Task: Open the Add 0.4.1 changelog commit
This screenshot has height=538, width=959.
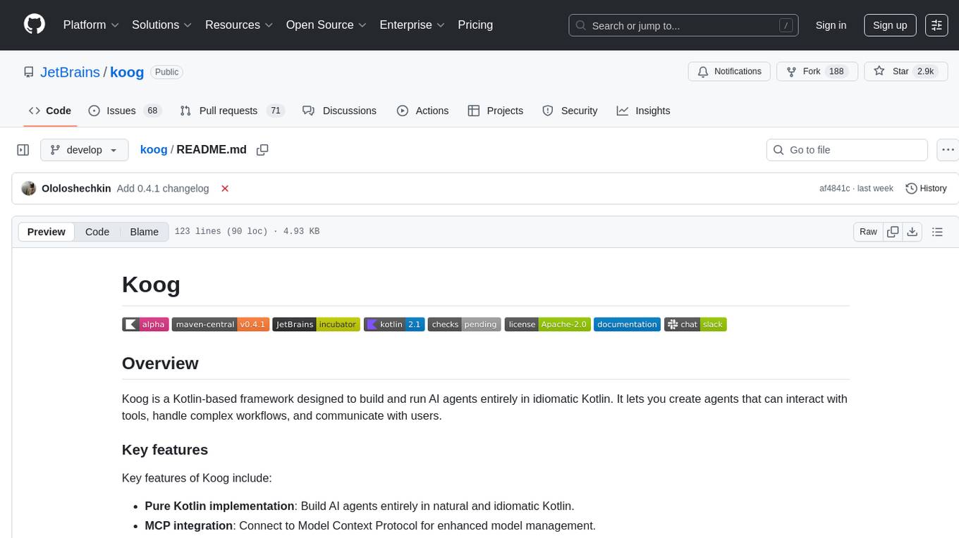Action: [x=163, y=189]
